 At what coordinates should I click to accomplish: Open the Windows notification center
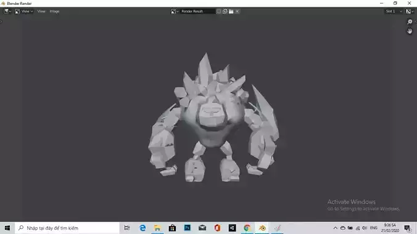(407, 228)
